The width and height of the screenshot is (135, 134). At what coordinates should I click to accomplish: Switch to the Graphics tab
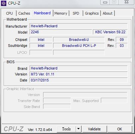tap(92, 13)
